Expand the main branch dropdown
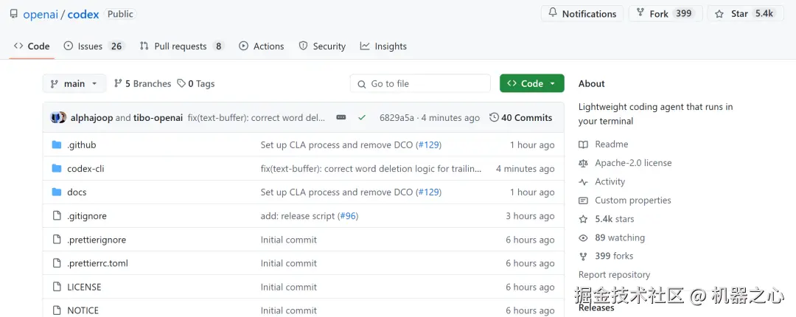Screen dimensions: 796x317 point(74,84)
